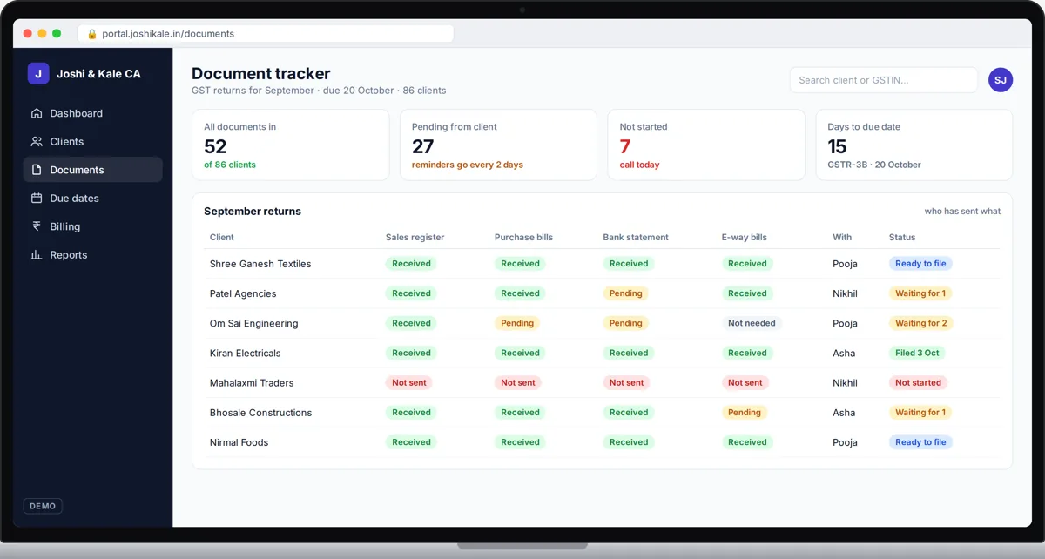Click Pooja assignee in Om Sai Engineering row
This screenshot has width=1045, height=559.
tap(845, 323)
